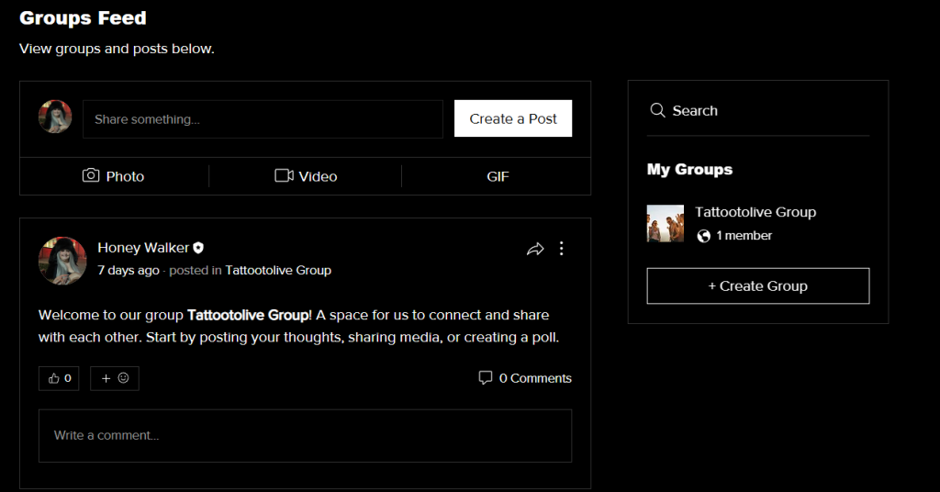
Task: Click Honey Walker's post avatar
Action: tap(62, 260)
